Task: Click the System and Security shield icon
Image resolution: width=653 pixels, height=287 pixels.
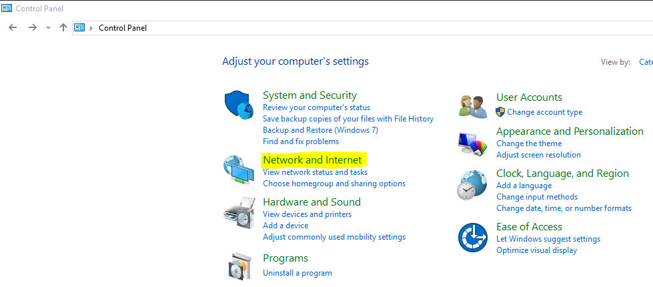Action: (x=239, y=105)
